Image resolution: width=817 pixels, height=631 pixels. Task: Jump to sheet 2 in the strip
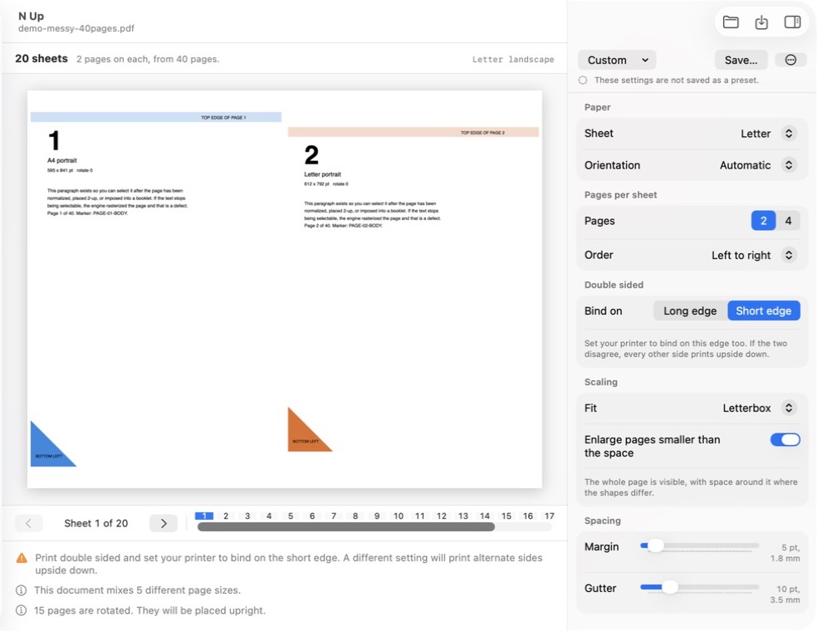coord(226,516)
